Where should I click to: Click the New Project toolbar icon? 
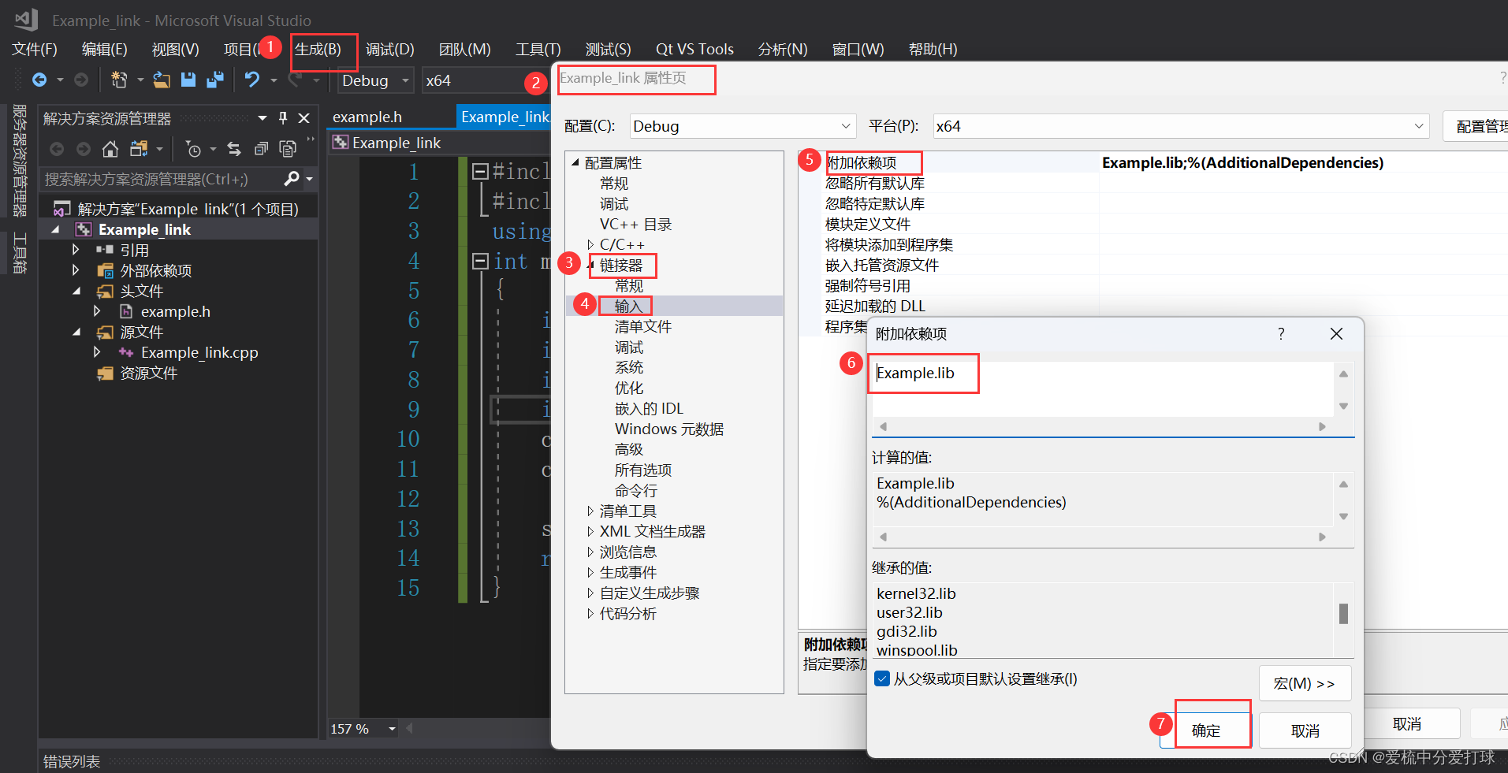pyautogui.click(x=119, y=80)
